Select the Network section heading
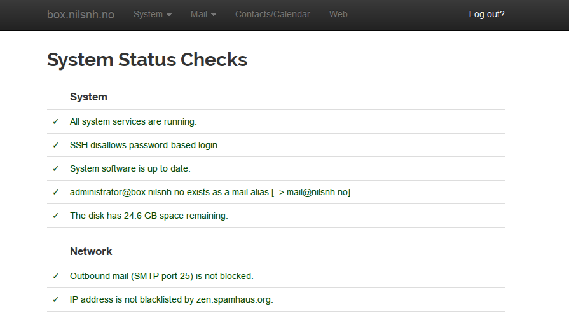This screenshot has height=316, width=569. pos(91,251)
